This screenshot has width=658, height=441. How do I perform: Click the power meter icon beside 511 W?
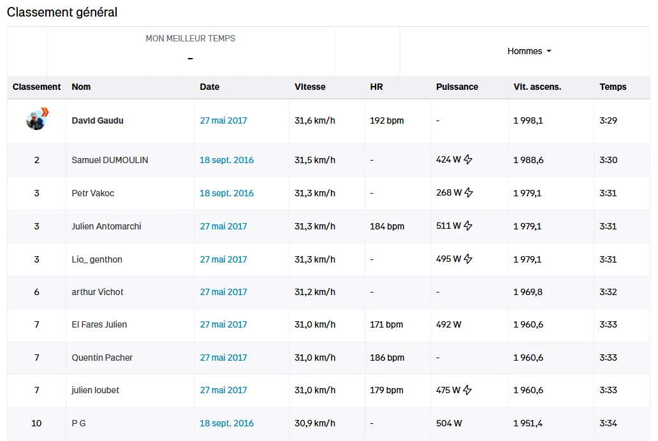[x=468, y=226]
